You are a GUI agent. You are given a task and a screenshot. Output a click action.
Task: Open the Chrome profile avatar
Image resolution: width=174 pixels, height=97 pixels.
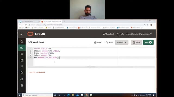coord(151,25)
